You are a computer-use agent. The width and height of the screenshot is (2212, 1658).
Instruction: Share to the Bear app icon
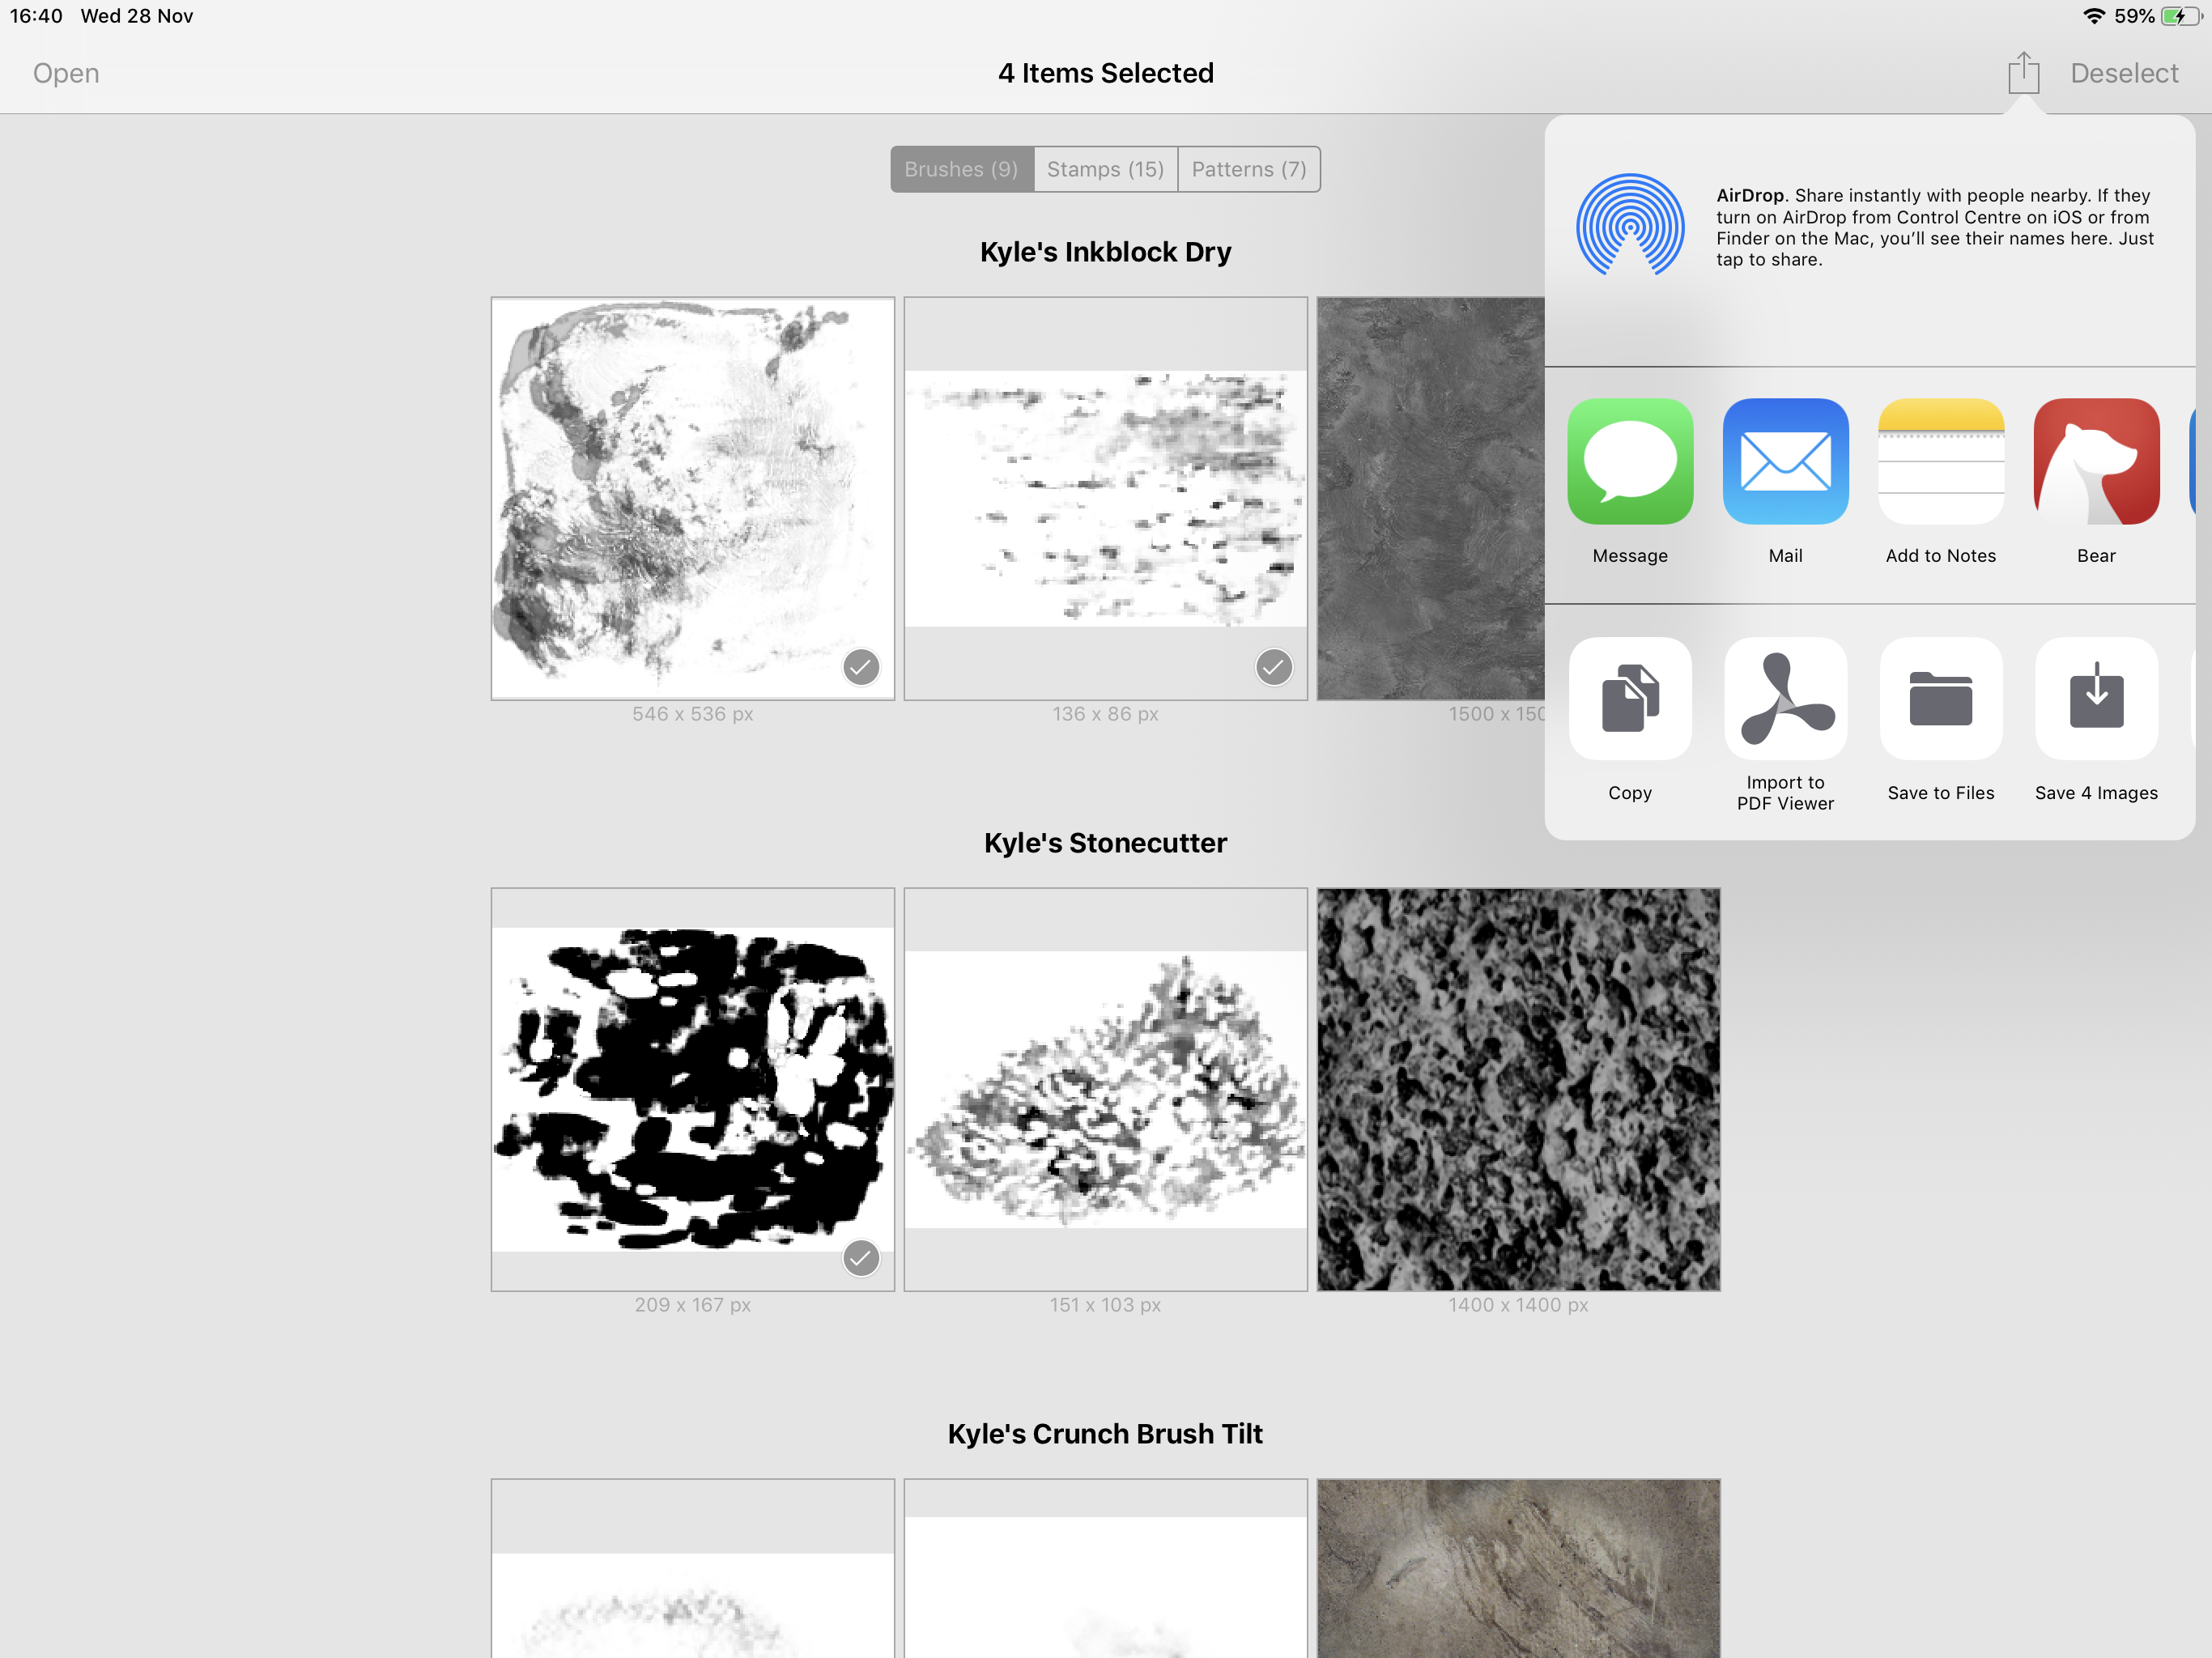point(2096,462)
